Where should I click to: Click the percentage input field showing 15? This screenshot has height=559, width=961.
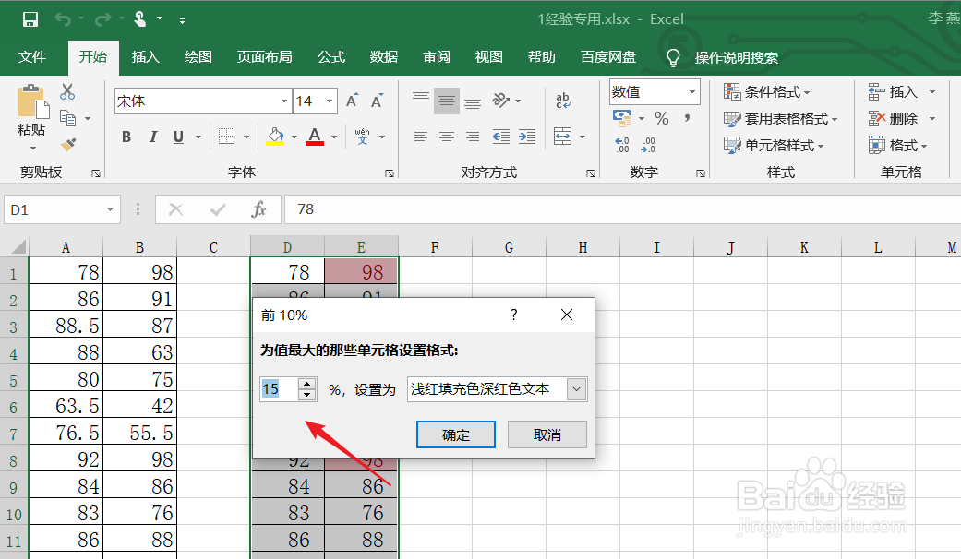tap(279, 388)
